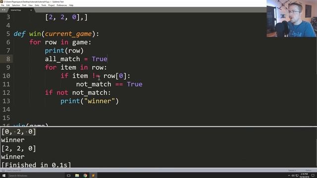Focus the Search Windows box
The height and width of the screenshot is (178, 317).
(36, 176)
